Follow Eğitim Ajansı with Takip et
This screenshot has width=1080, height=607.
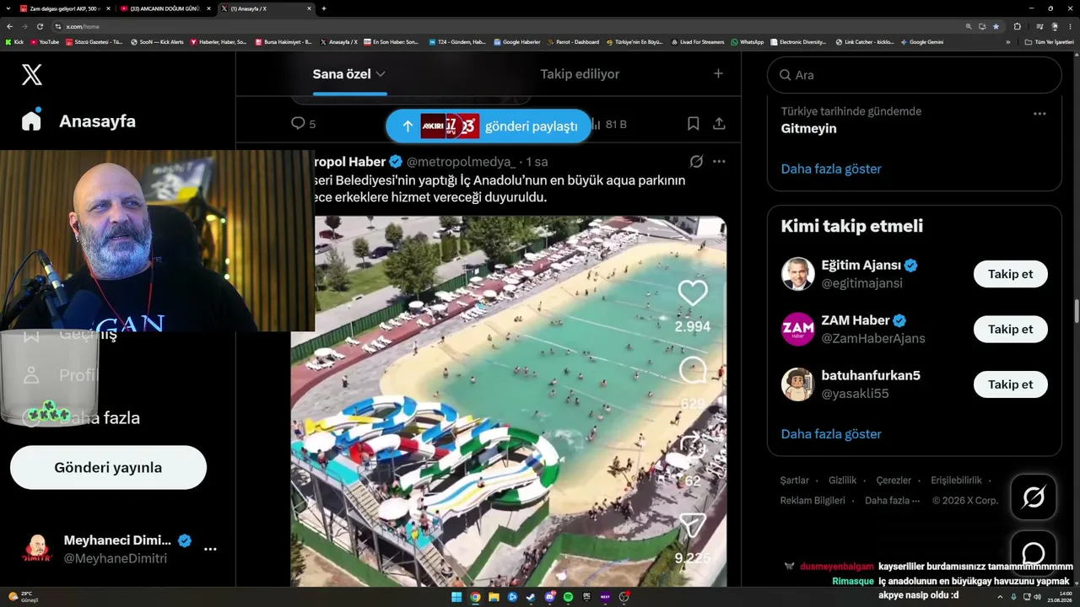1011,274
